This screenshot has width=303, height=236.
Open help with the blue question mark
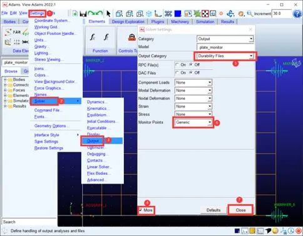(x=297, y=14)
